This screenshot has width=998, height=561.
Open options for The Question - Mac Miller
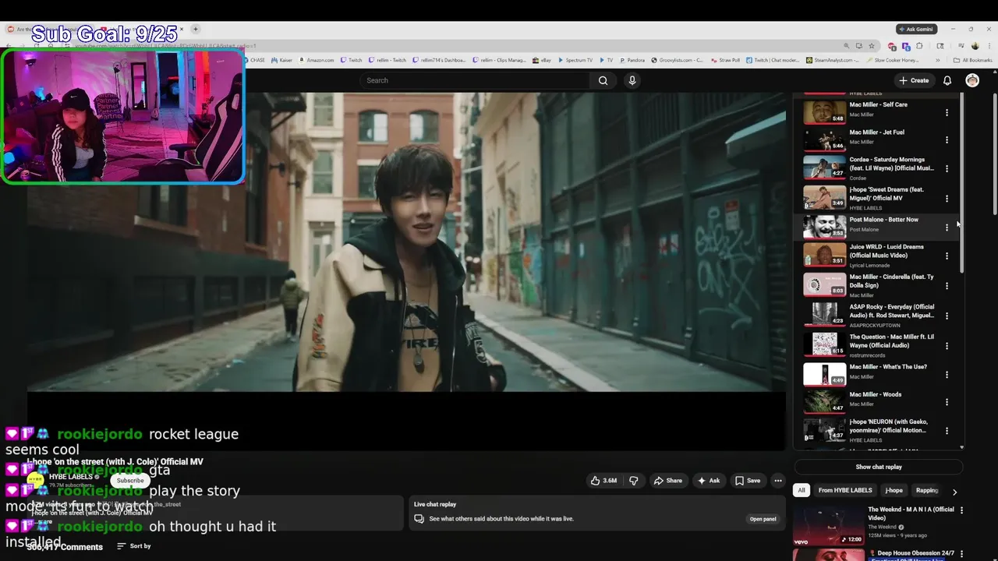pos(947,346)
